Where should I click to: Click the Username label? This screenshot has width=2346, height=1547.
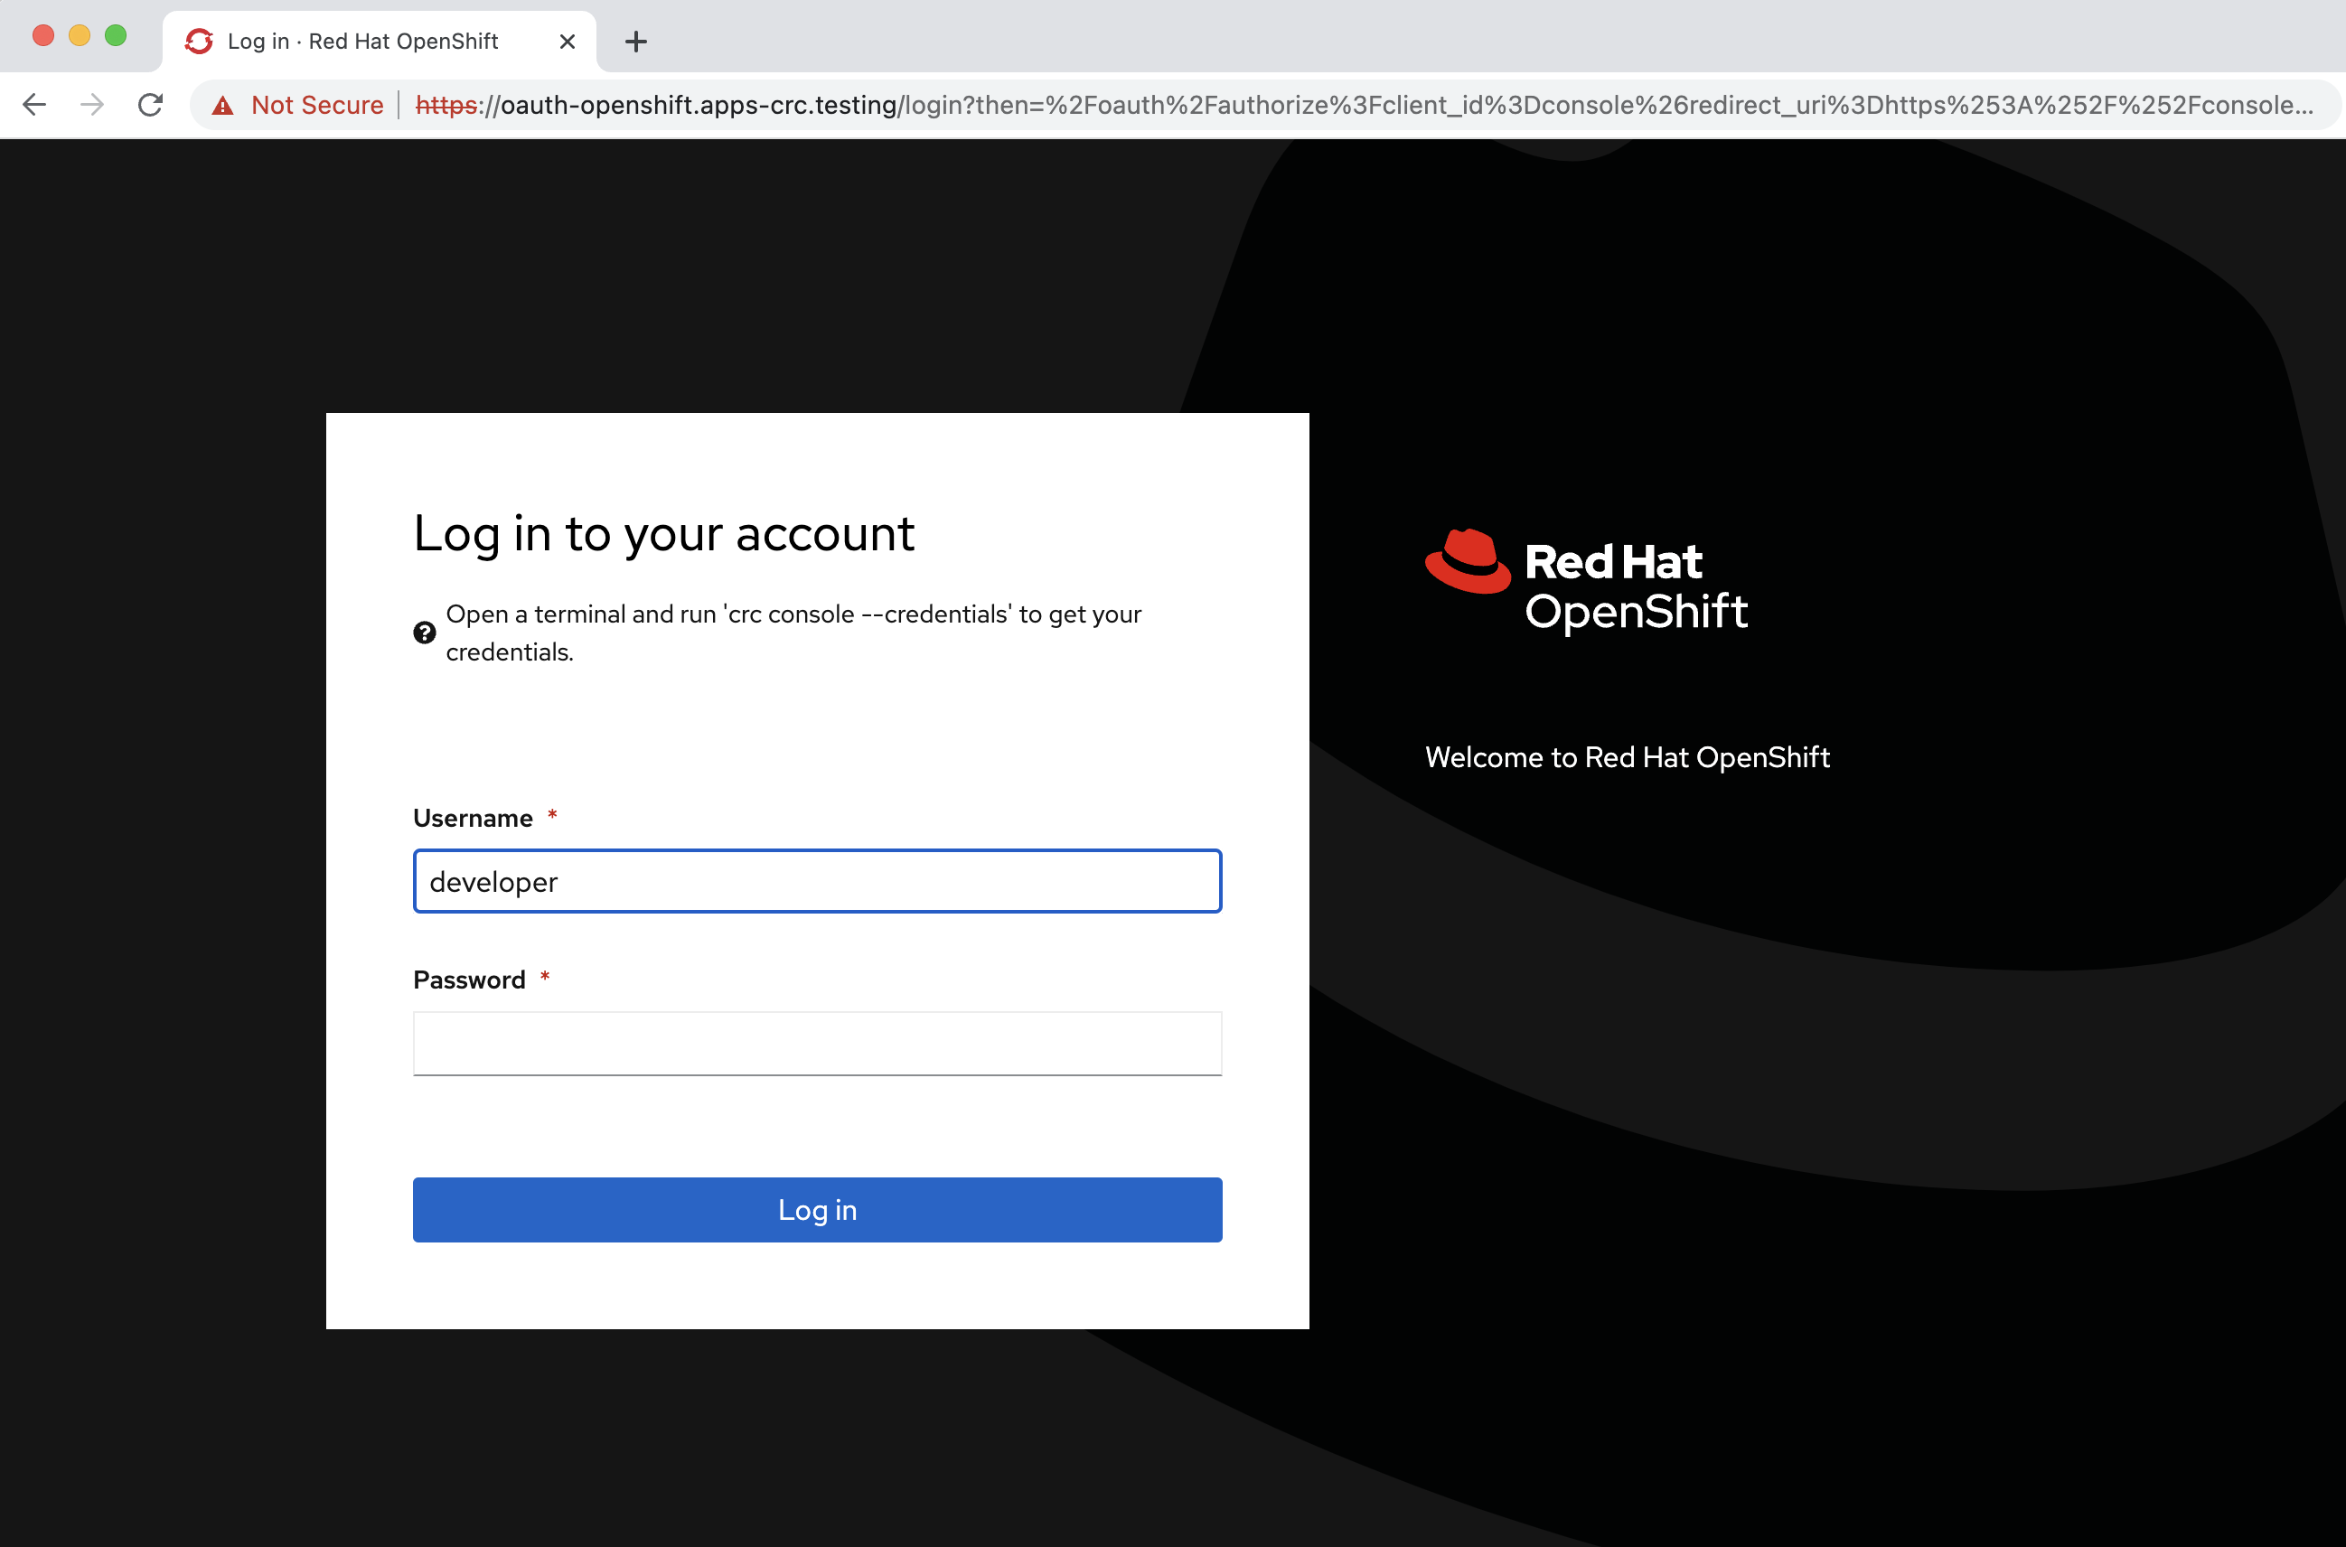473,818
